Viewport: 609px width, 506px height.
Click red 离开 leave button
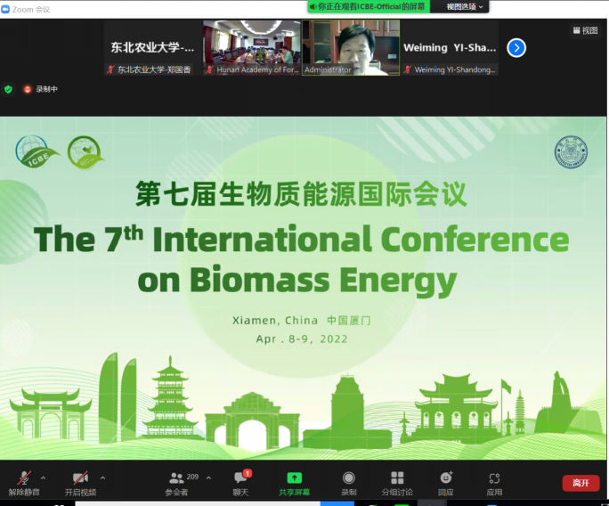click(581, 483)
